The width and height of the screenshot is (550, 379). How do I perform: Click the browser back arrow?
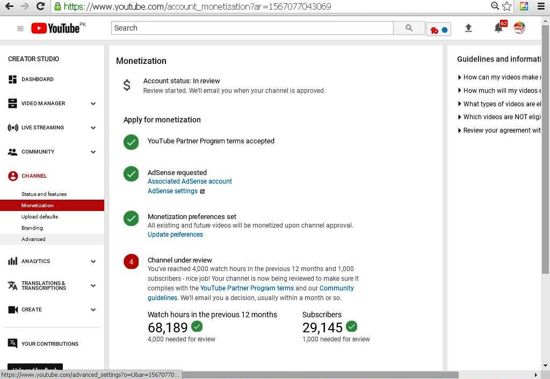pos(10,6)
